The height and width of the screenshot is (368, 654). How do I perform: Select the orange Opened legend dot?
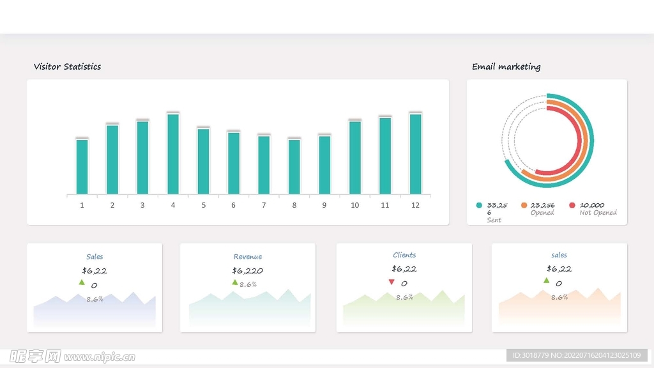[524, 205]
